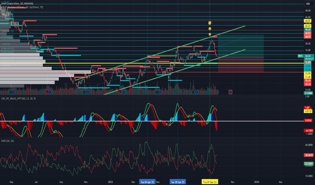
Task: Click the 05:59:27 countdown timer
Action: coord(309,59)
